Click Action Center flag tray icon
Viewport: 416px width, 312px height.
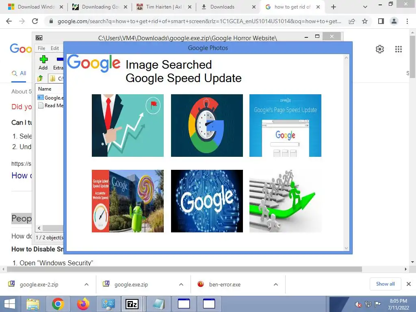[378, 304]
